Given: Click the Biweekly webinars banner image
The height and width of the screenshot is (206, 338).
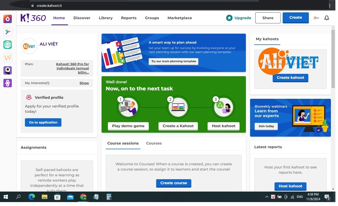Looking at the screenshot, I should point(291,118).
